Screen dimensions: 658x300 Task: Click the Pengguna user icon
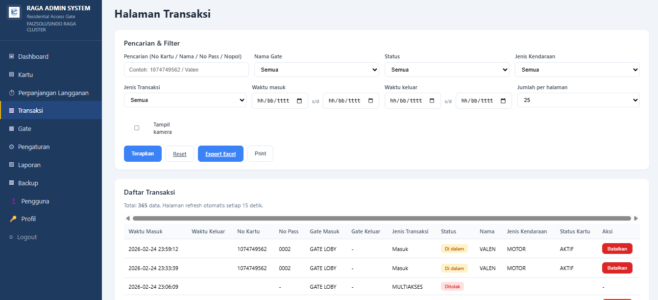[x=13, y=201]
